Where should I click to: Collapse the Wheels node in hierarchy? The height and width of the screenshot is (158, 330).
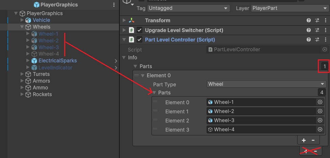pos(22,27)
